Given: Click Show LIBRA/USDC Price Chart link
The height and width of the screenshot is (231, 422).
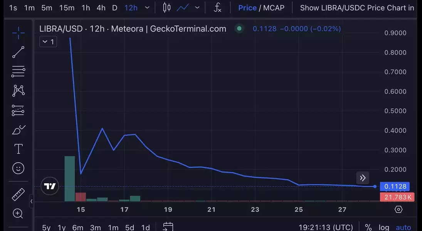Looking at the screenshot, I should tap(357, 8).
